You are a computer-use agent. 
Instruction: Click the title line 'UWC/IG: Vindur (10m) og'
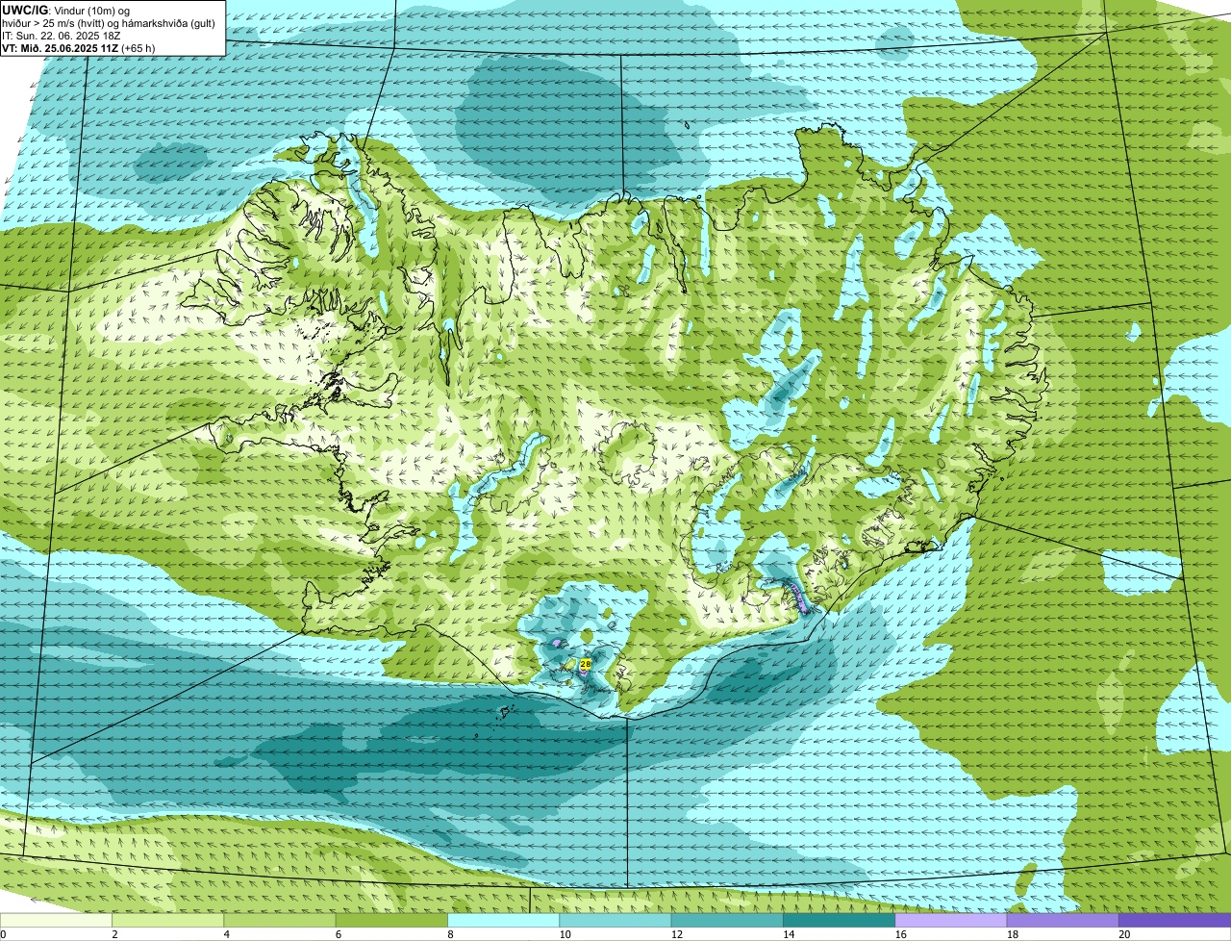(65, 11)
